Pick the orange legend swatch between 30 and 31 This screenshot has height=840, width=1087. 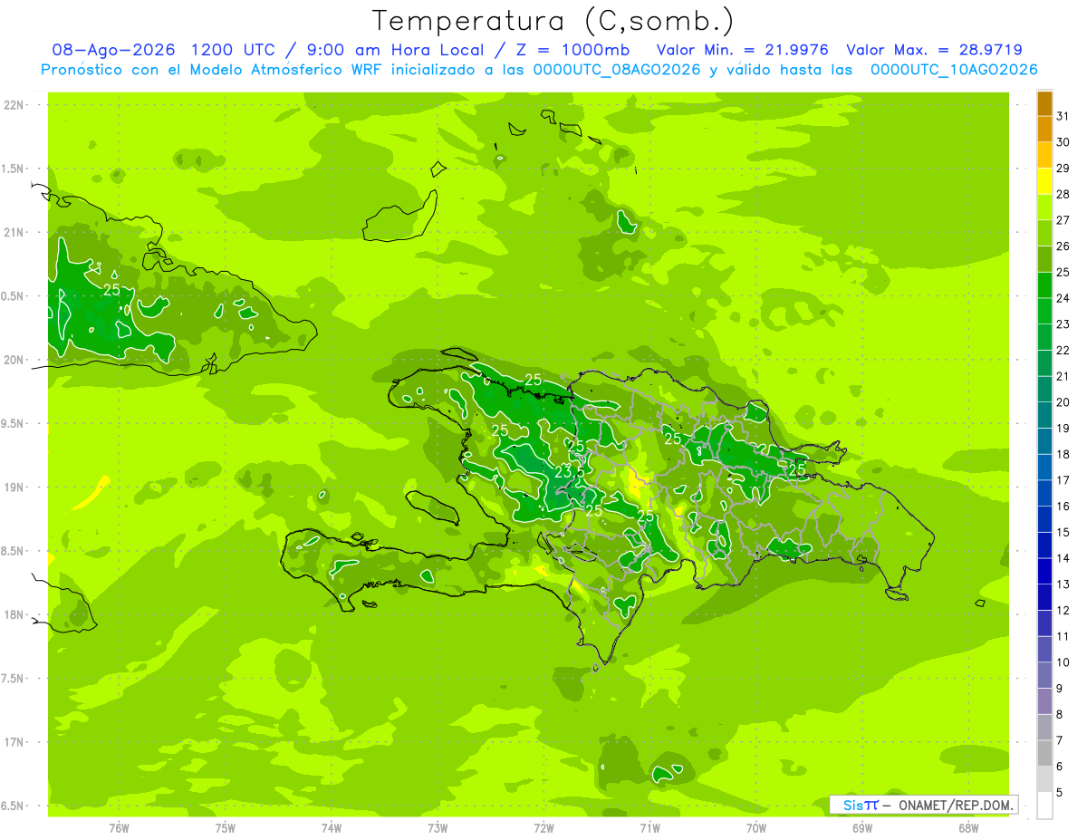coord(1044,130)
